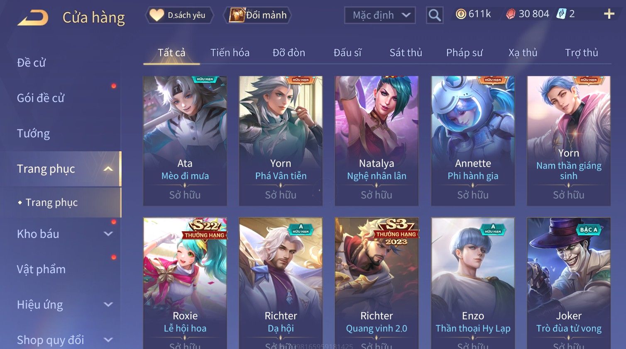This screenshot has height=349, width=626.
Task: Go to Tướng in the sidebar
Action: click(33, 133)
